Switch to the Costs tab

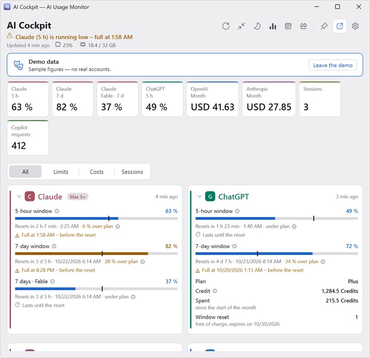[x=97, y=171]
